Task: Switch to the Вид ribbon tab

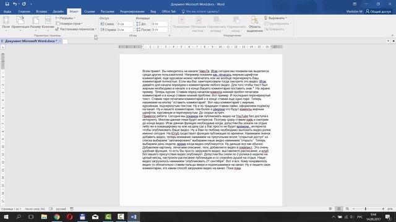Action: click(x=153, y=12)
